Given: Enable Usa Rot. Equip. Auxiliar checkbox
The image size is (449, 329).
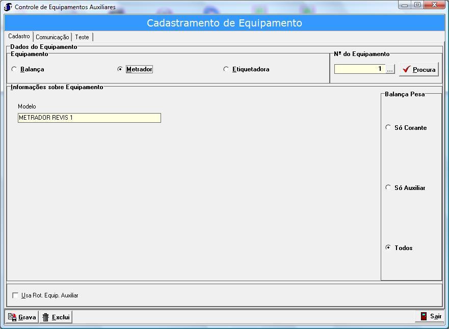Looking at the screenshot, I should (x=15, y=295).
